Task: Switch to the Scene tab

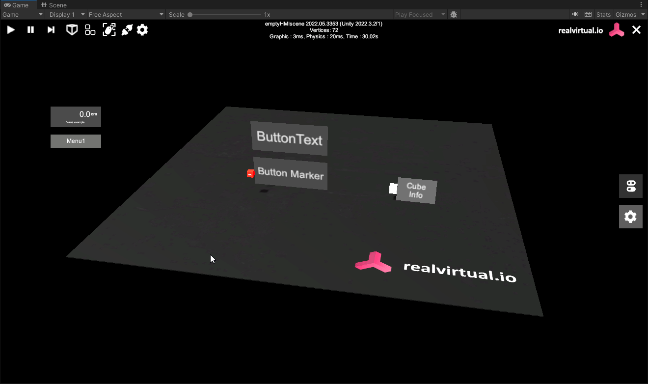Action: click(x=54, y=5)
